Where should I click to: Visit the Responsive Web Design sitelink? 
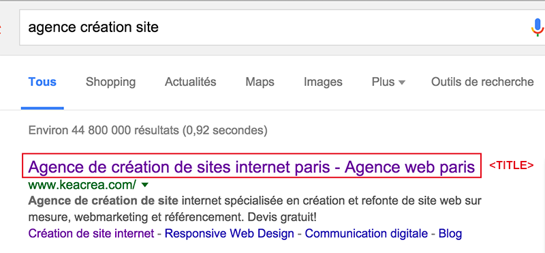tap(230, 233)
